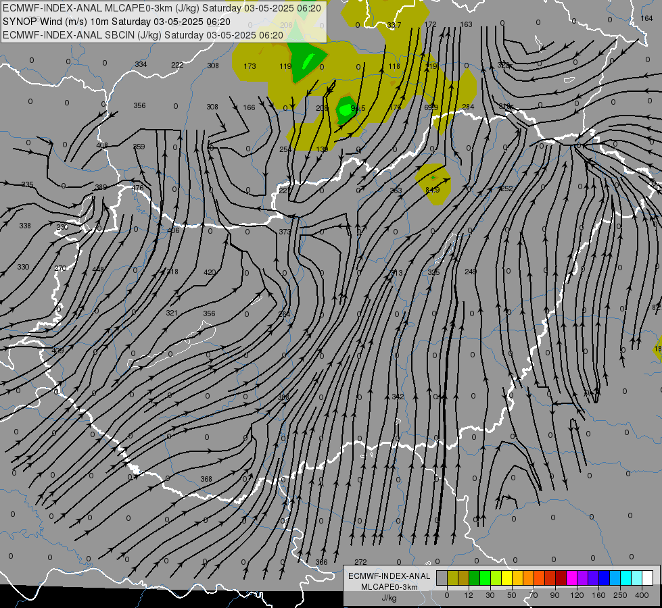This screenshot has height=608, width=662.
Task: Click the 272 map value
Action: [360, 562]
